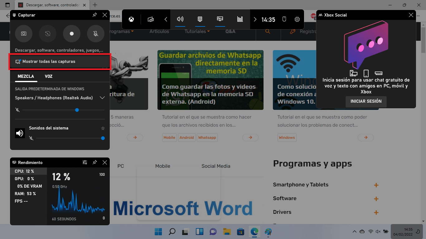Open Microsoft Store from the taskbar
Image resolution: width=426 pixels, height=239 pixels.
[x=240, y=232]
